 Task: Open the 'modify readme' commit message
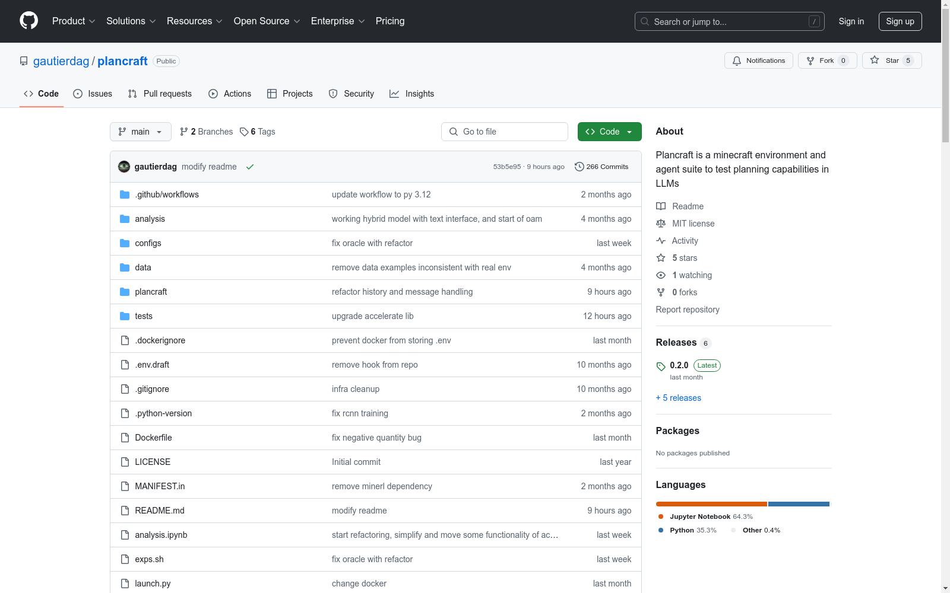click(x=209, y=167)
